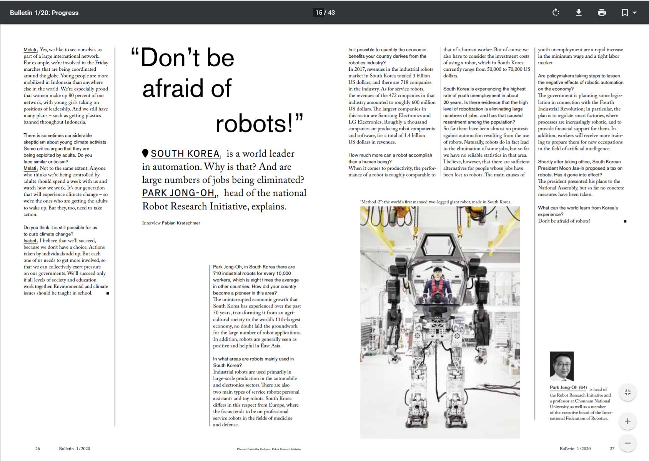The height and width of the screenshot is (461, 649).
Task: Click the PARK JONG-OH underlined name
Action: pyautogui.click(x=178, y=193)
